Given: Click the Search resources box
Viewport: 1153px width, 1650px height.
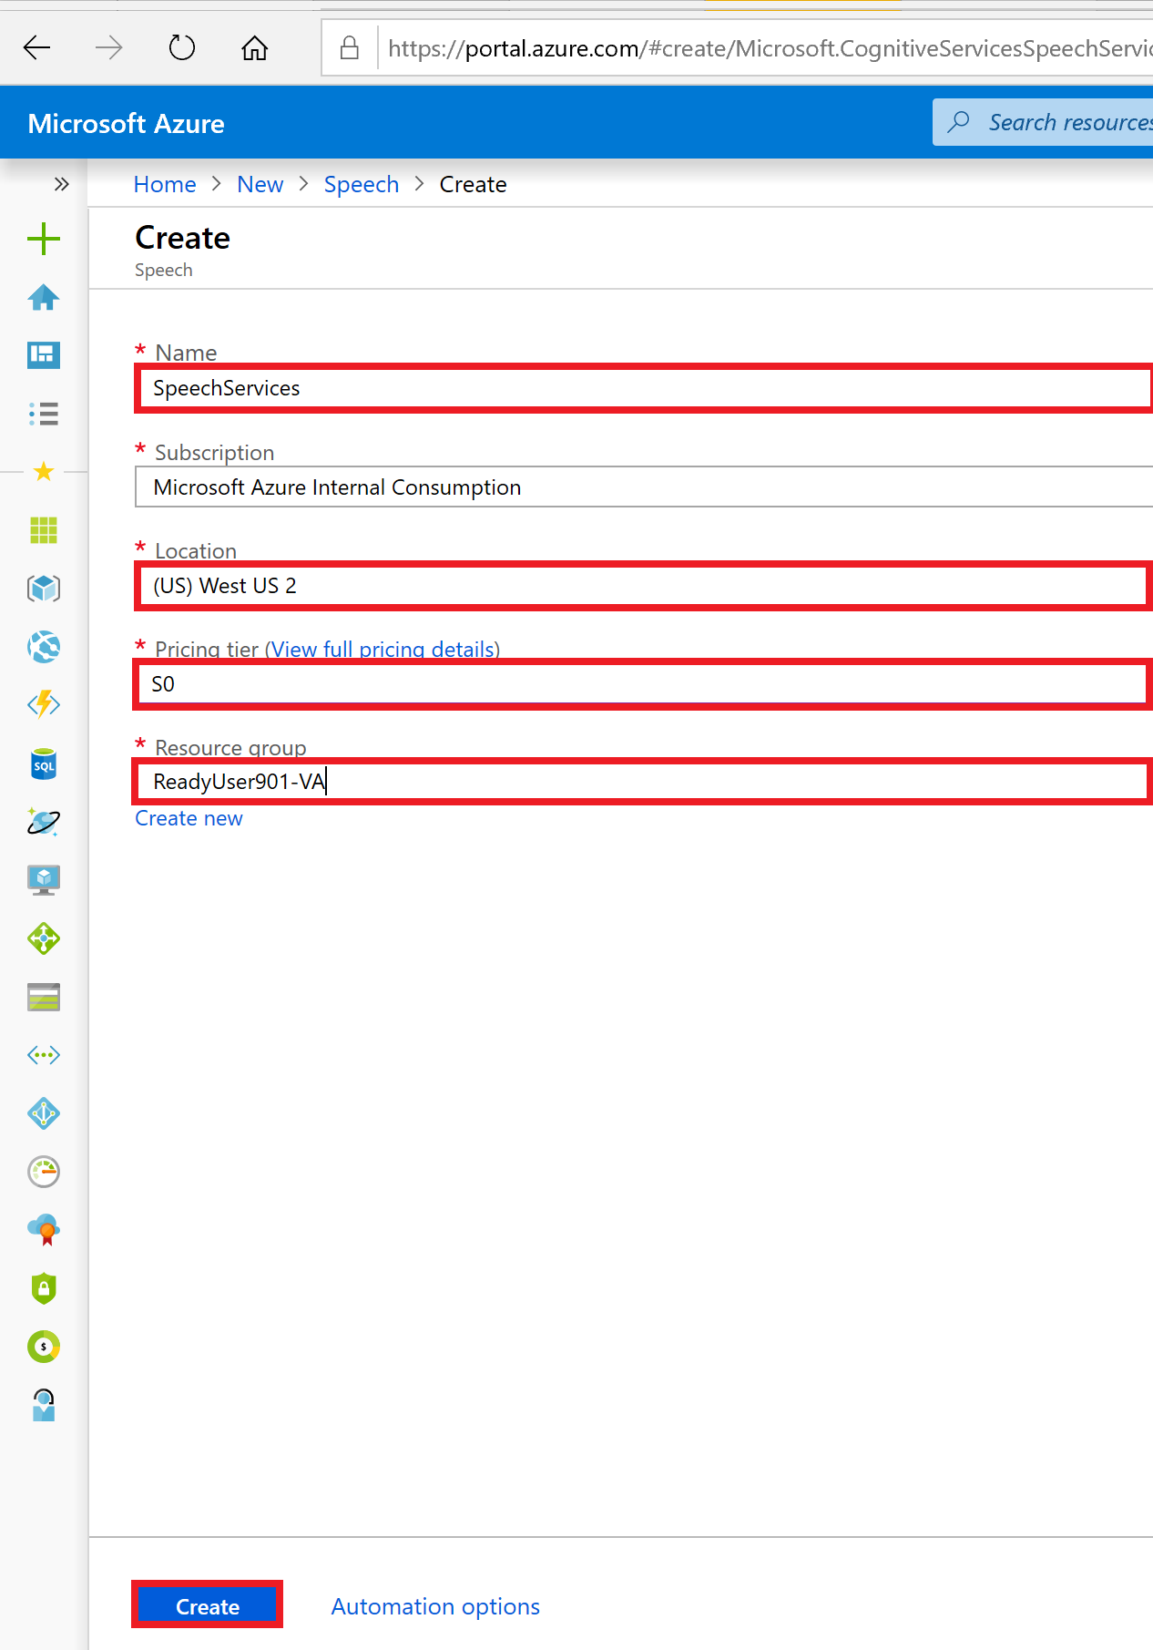Looking at the screenshot, I should click(x=1043, y=122).
